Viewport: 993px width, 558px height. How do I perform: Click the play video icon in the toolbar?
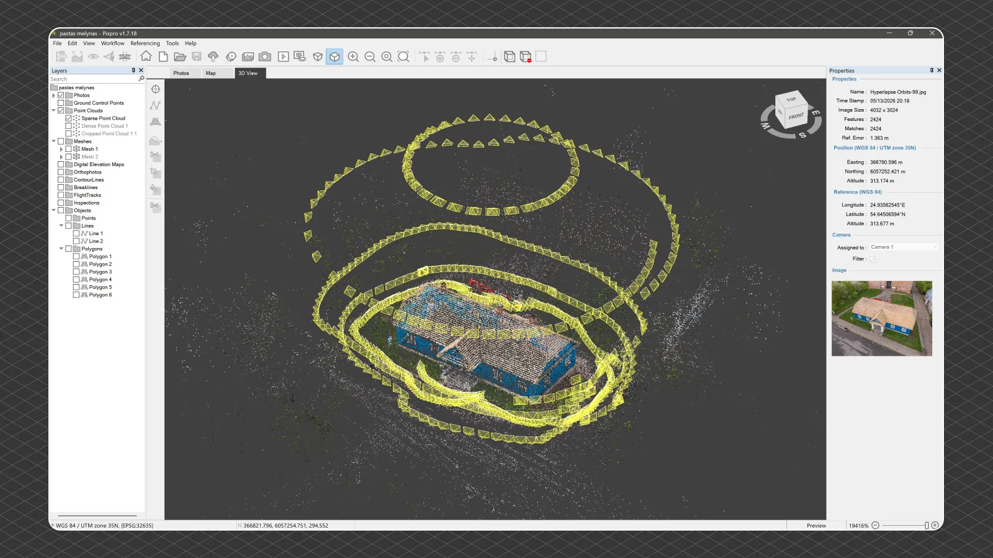click(283, 56)
